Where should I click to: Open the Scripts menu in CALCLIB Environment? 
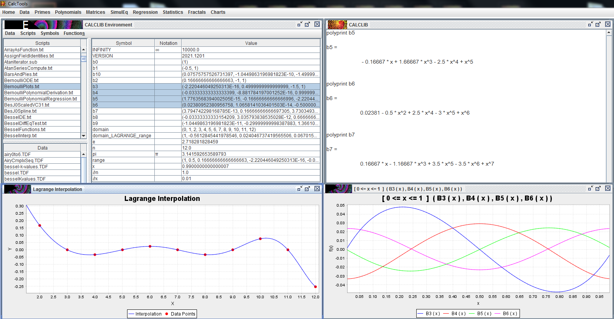[28, 33]
